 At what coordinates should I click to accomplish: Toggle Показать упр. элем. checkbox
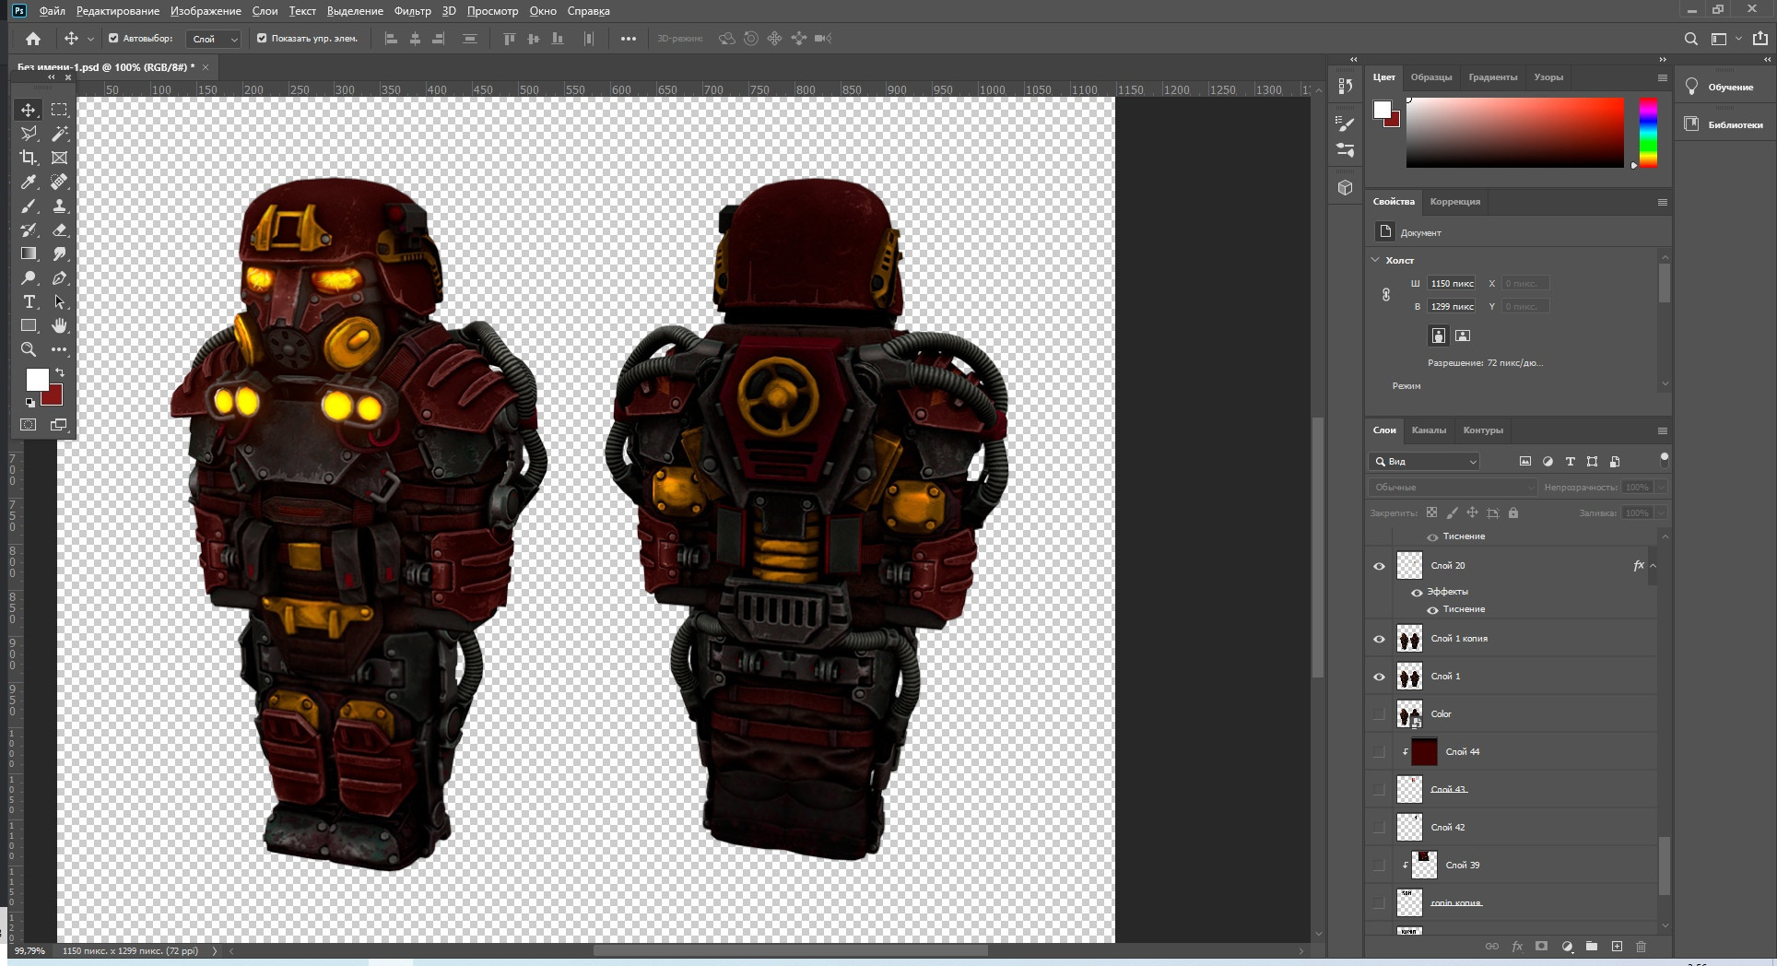click(x=262, y=39)
